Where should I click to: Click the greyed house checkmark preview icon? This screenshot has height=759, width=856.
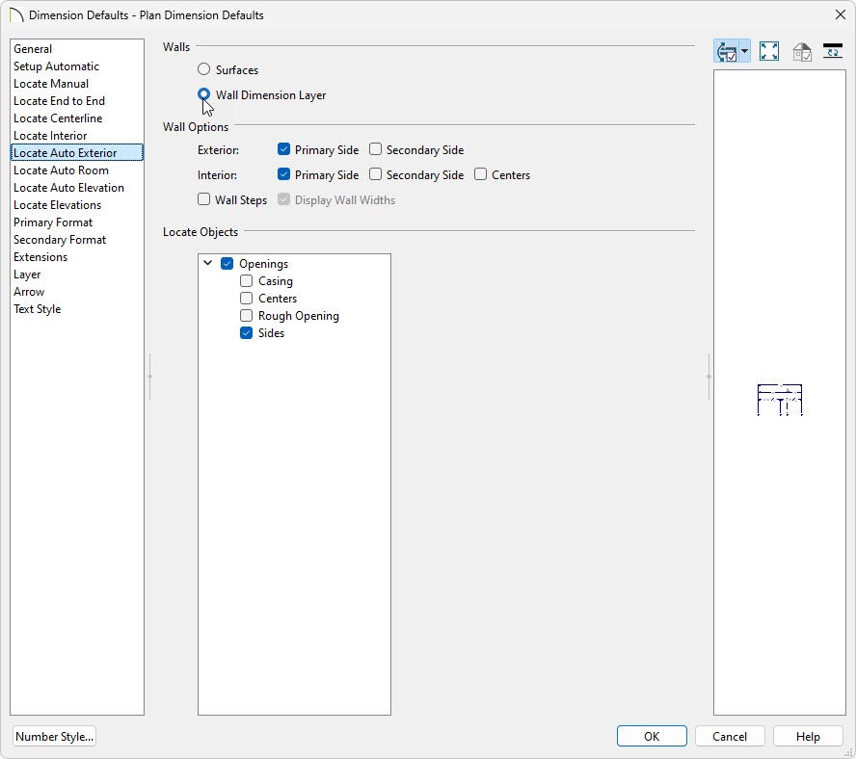[801, 52]
